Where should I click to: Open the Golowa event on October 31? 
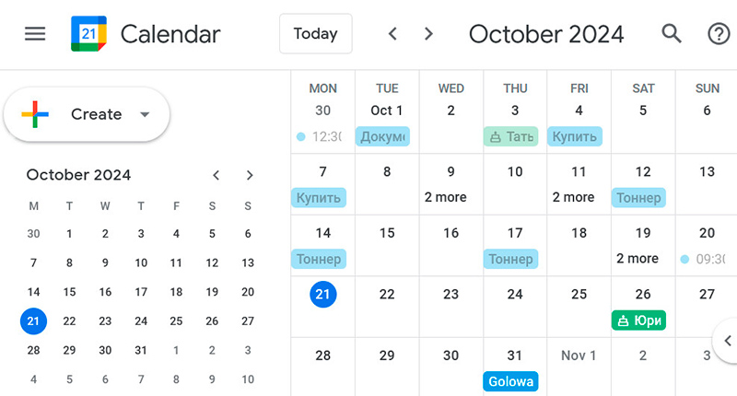[509, 381]
